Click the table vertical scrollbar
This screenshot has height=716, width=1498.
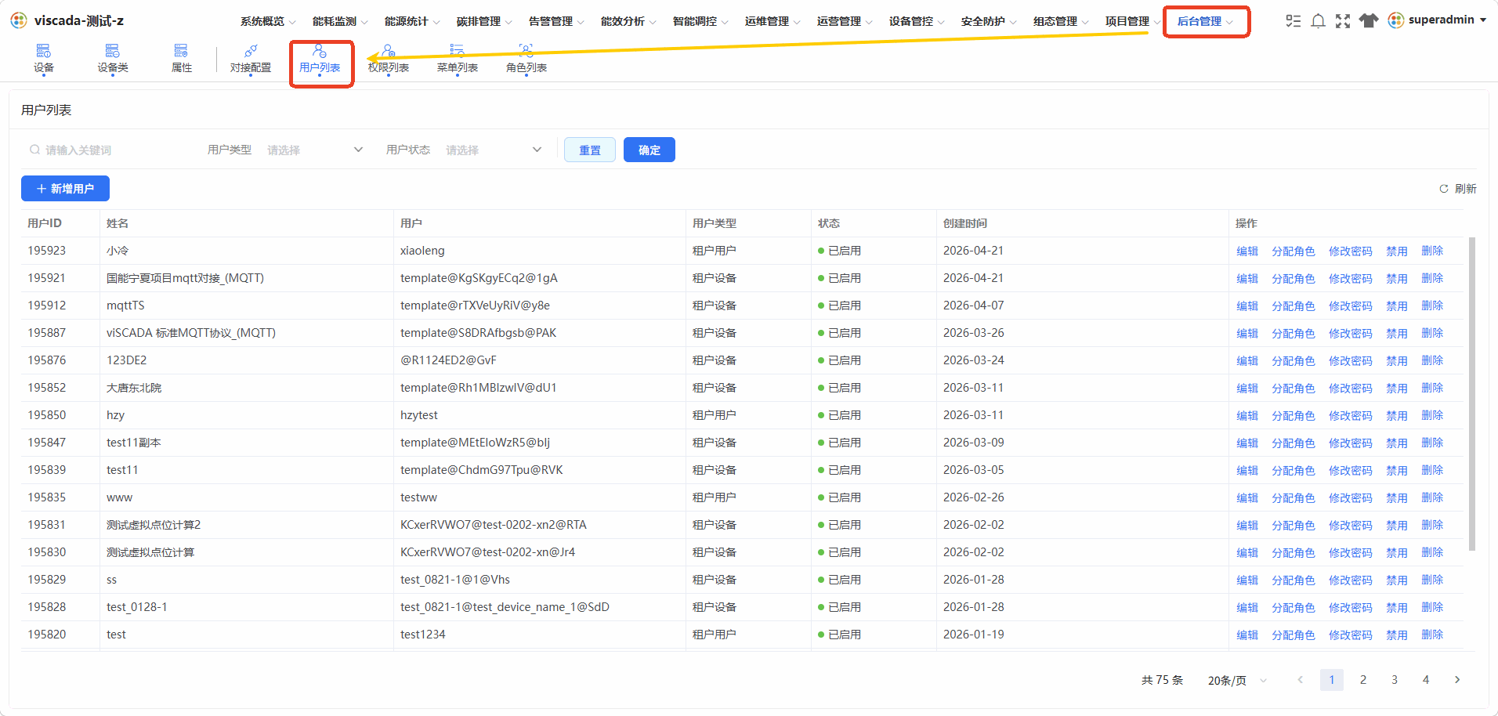[x=1472, y=394]
